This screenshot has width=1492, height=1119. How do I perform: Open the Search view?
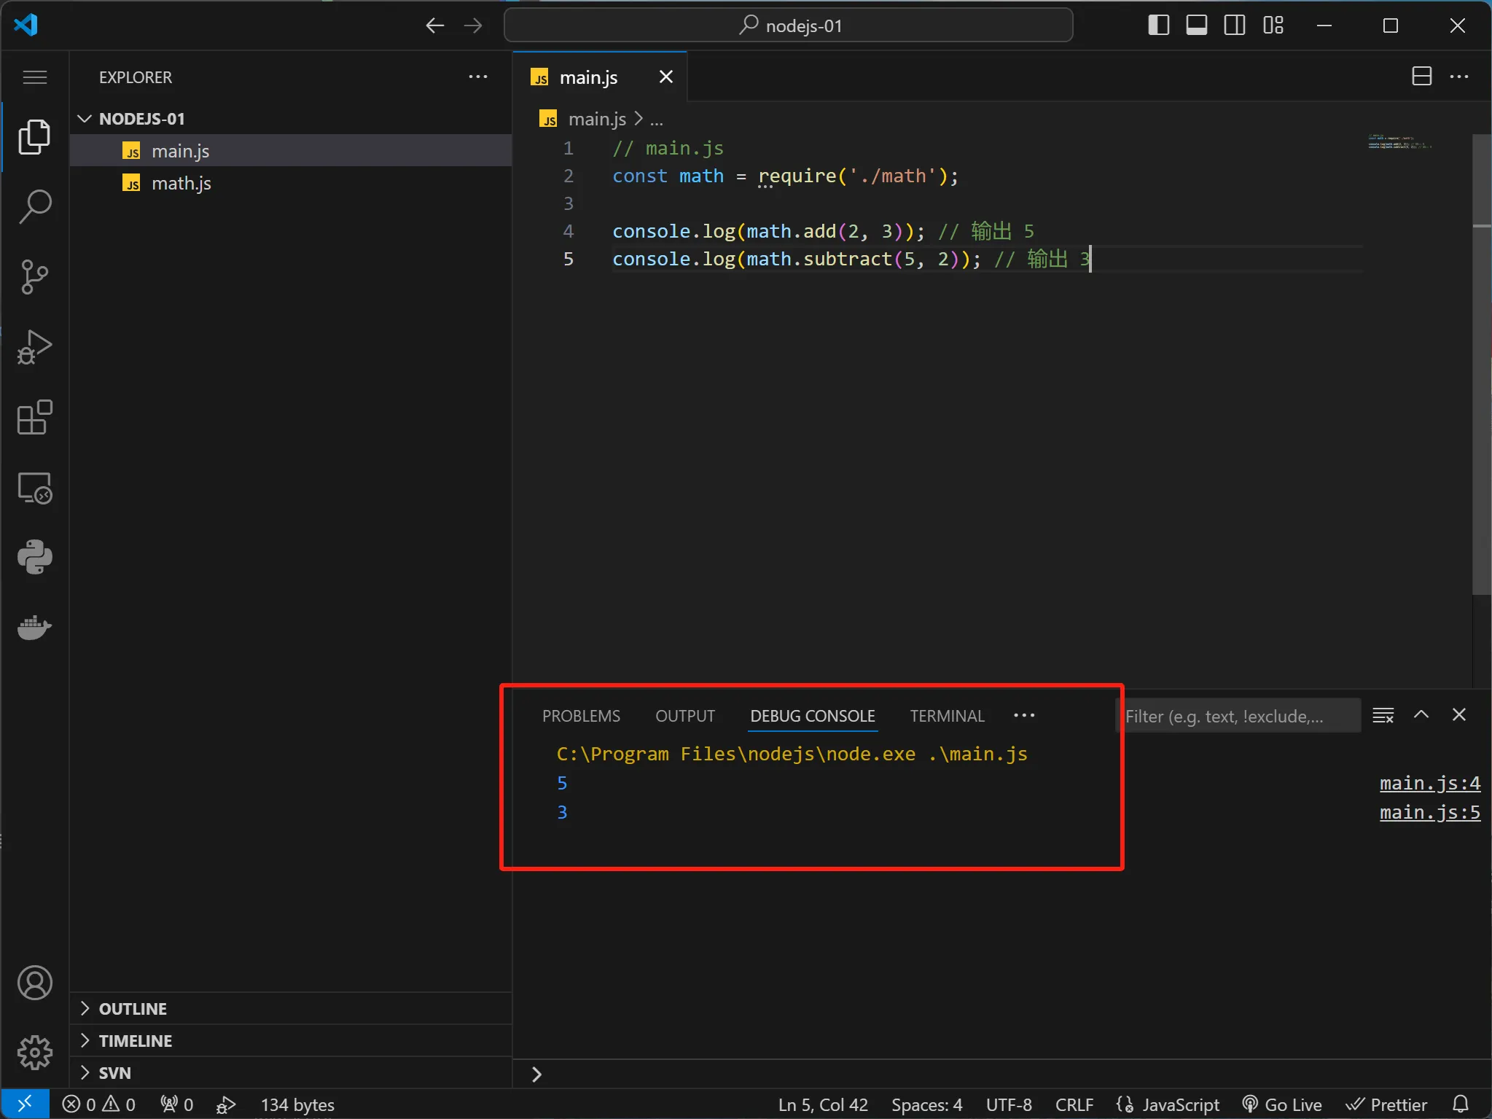(34, 207)
